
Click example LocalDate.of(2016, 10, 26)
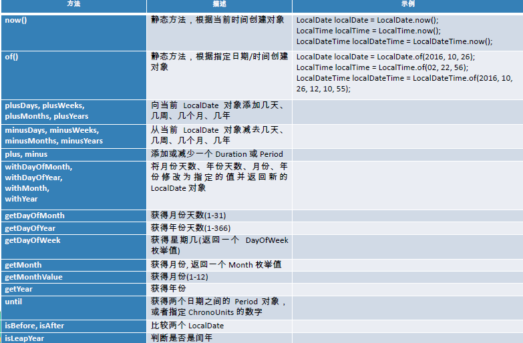tap(385, 57)
